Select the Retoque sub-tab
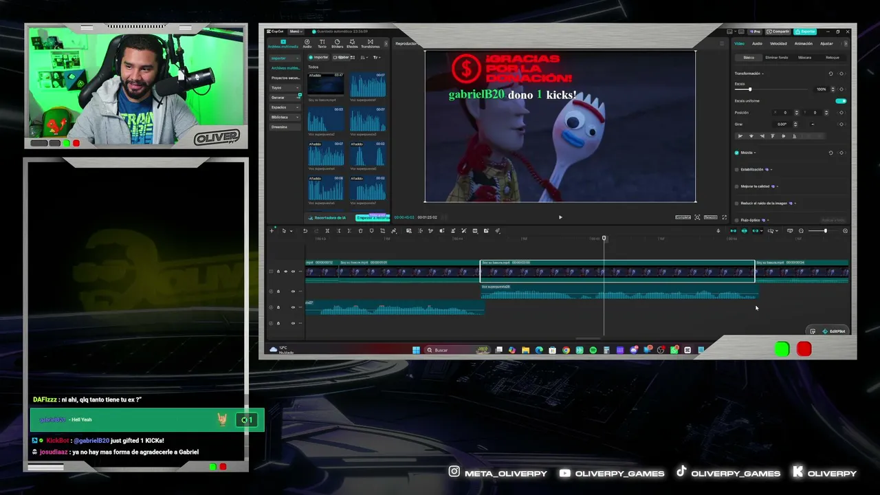 [x=832, y=58]
